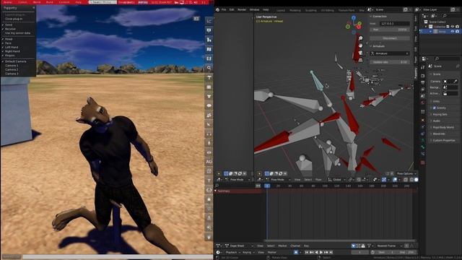462x260 pixels.
Task: Toggle Right Hand tracking option
Action: coord(13,51)
